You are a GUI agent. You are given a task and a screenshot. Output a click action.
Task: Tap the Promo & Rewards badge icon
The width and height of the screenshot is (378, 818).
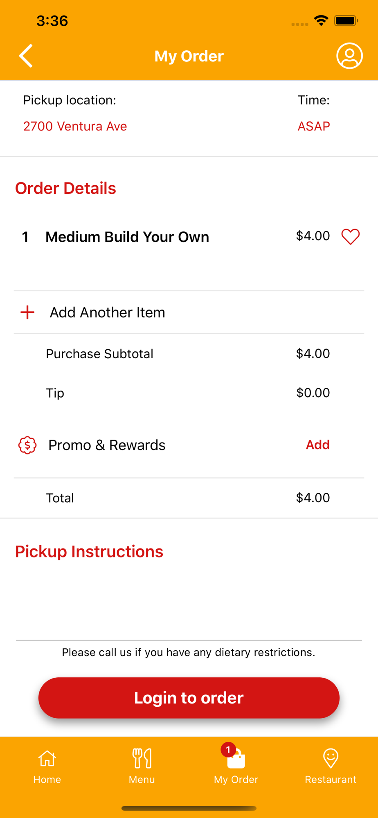tap(27, 445)
